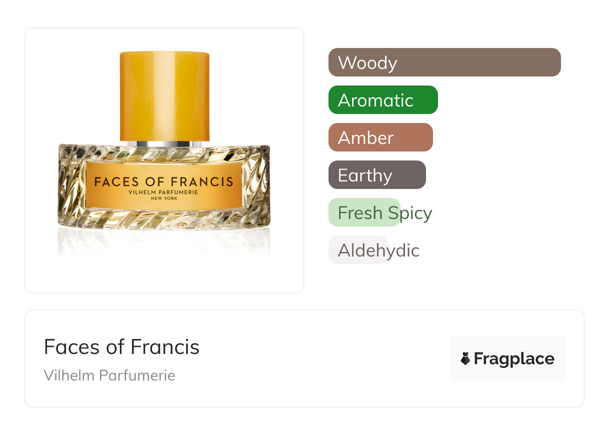
Task: Select the brown Woody accord bar
Action: point(444,62)
